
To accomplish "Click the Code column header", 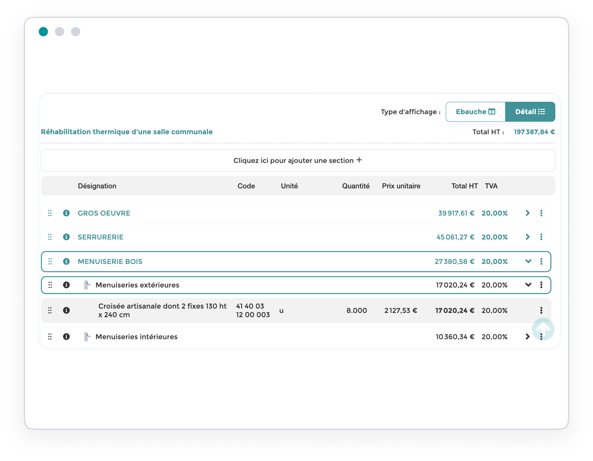I will 246,186.
